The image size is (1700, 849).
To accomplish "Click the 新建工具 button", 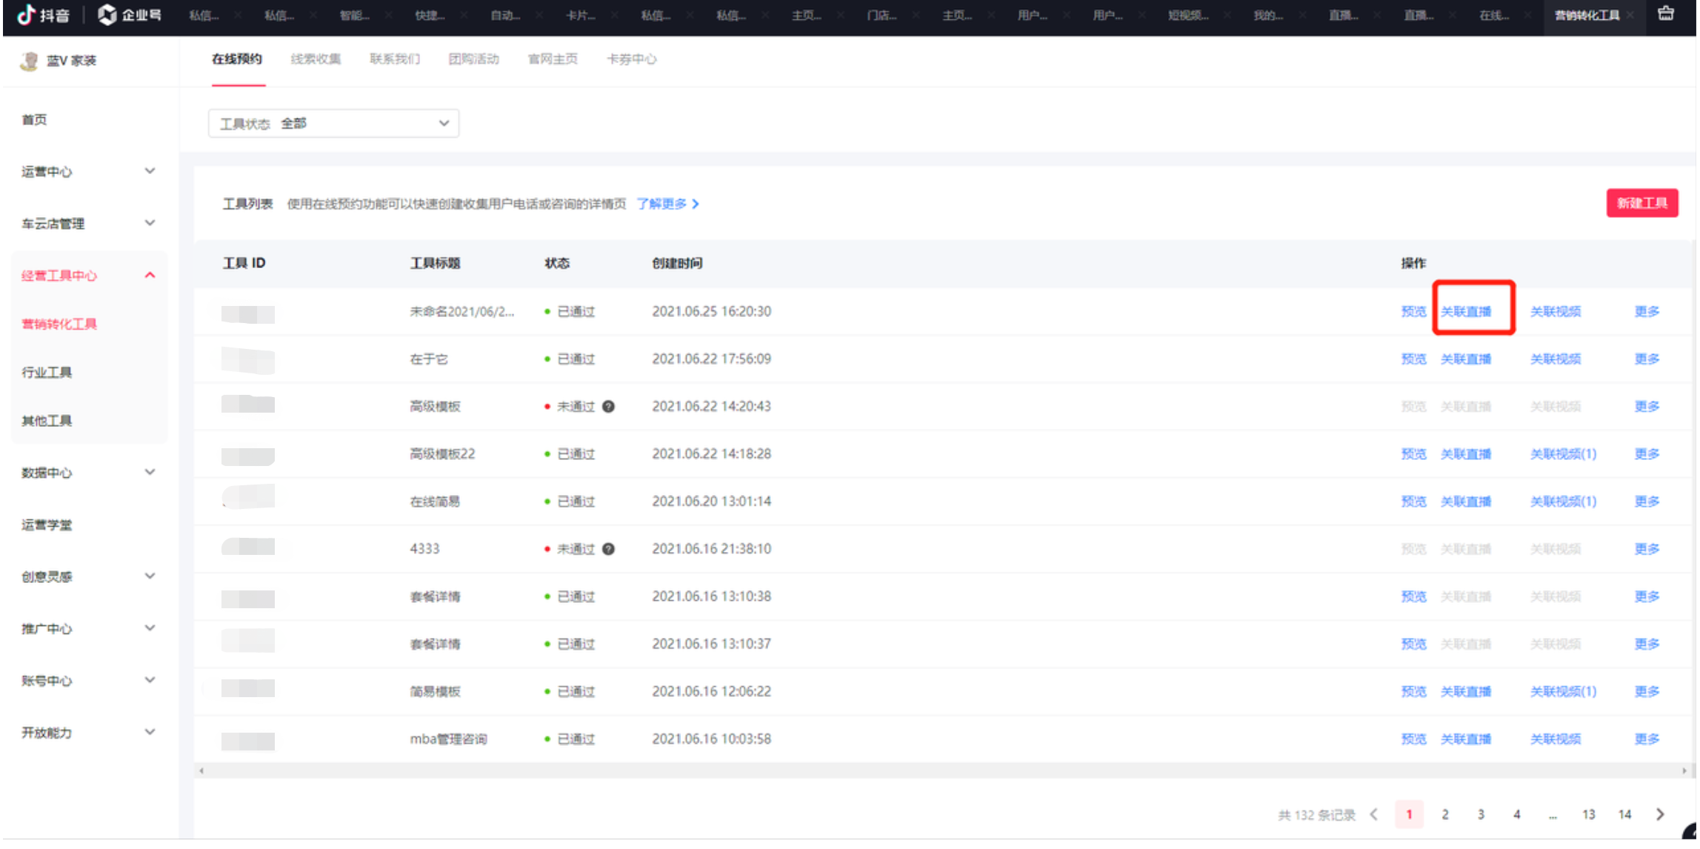I will point(1642,203).
